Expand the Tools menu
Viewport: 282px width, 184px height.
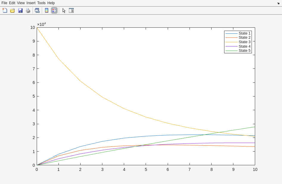click(x=41, y=3)
